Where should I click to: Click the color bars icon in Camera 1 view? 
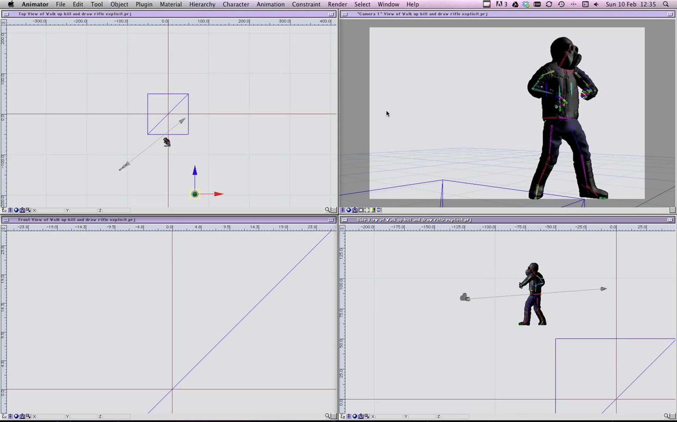tap(373, 210)
